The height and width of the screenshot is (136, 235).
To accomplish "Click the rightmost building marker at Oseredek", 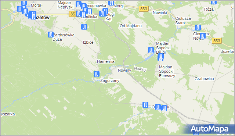I will (x=164, y=108).
